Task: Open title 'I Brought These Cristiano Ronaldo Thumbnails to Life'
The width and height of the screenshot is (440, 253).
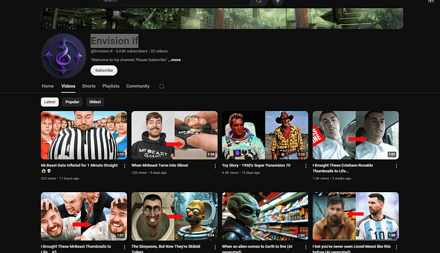Action: pos(343,168)
